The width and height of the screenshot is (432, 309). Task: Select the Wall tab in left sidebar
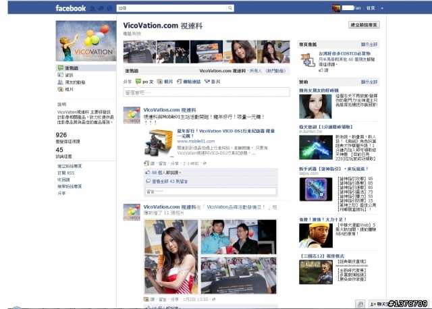(86, 67)
